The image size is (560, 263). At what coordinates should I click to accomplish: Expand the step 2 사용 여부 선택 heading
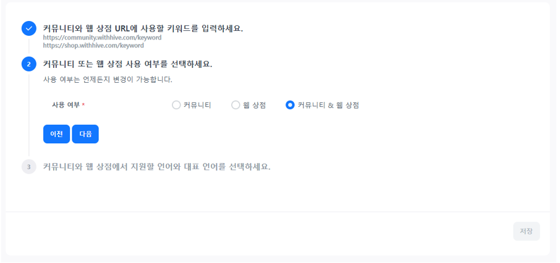pyautogui.click(x=127, y=64)
